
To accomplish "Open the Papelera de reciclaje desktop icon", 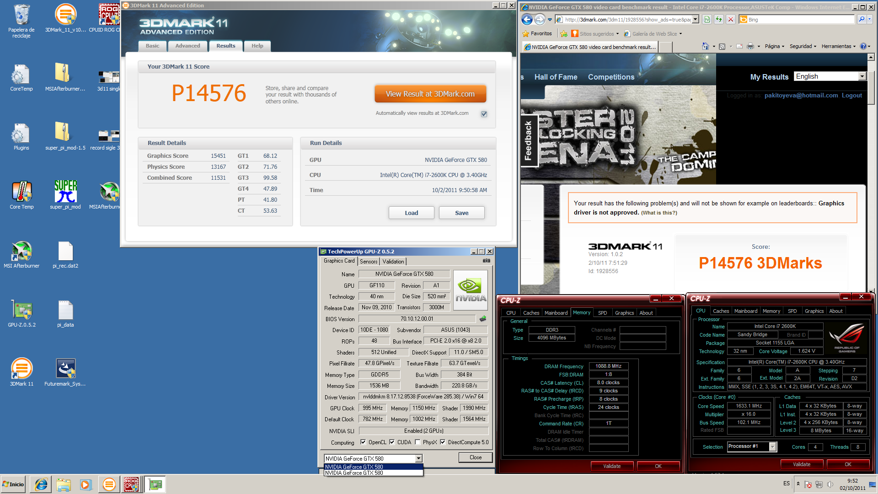I will point(21,21).
